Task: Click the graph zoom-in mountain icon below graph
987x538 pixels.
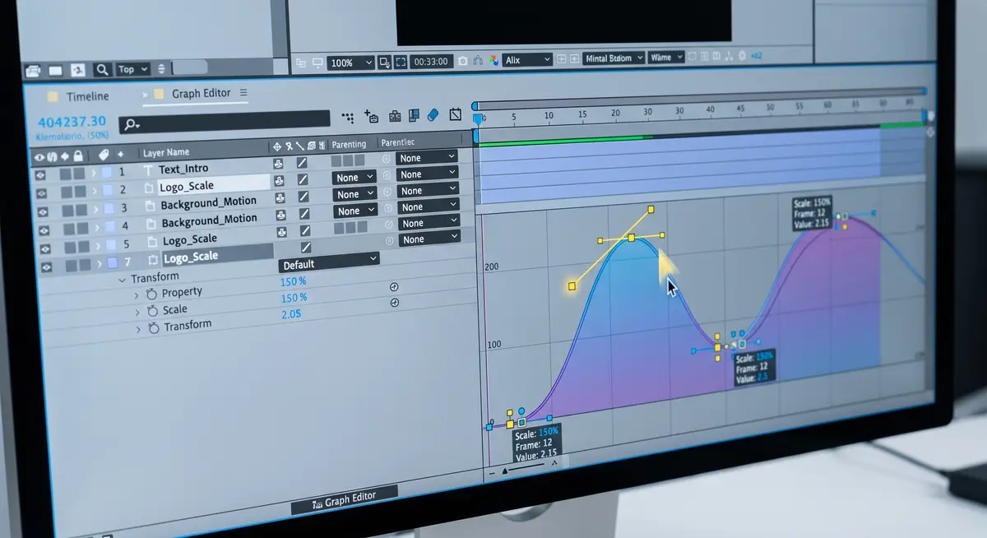Action: click(x=554, y=464)
